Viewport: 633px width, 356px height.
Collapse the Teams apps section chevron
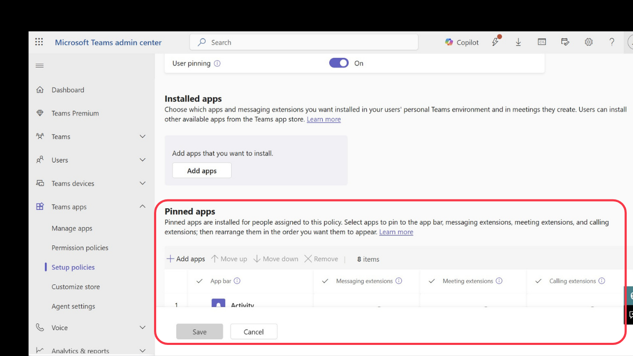click(x=142, y=207)
